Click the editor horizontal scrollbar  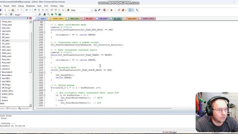(x=104, y=108)
